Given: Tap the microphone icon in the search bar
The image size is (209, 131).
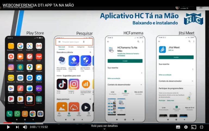Looking at the screenshot, I should pos(84,42).
